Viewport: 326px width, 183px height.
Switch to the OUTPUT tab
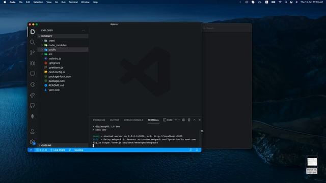pyautogui.click(x=114, y=120)
